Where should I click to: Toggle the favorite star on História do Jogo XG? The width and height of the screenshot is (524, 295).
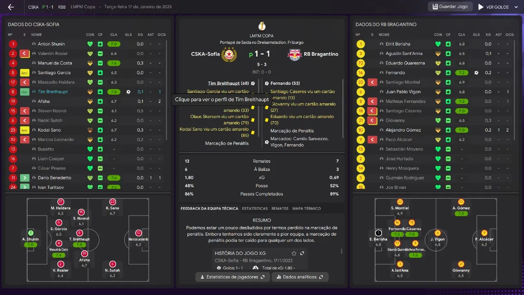pyautogui.click(x=294, y=253)
